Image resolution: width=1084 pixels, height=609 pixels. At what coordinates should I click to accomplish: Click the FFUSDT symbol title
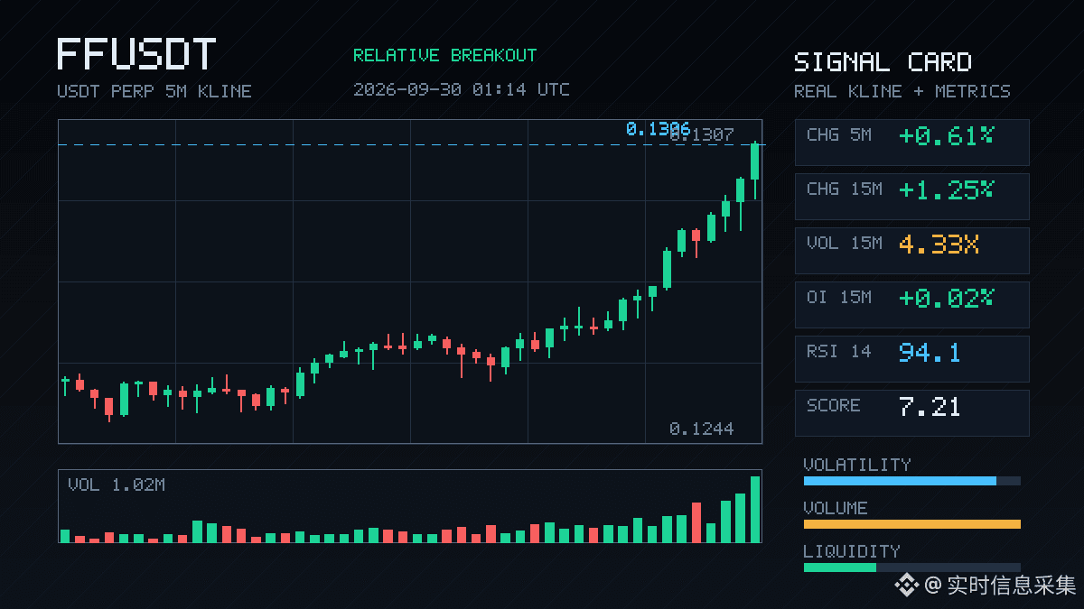[x=136, y=54]
